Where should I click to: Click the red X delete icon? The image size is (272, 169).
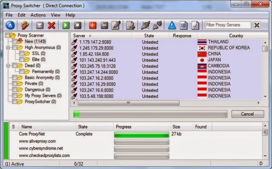click(x=51, y=25)
